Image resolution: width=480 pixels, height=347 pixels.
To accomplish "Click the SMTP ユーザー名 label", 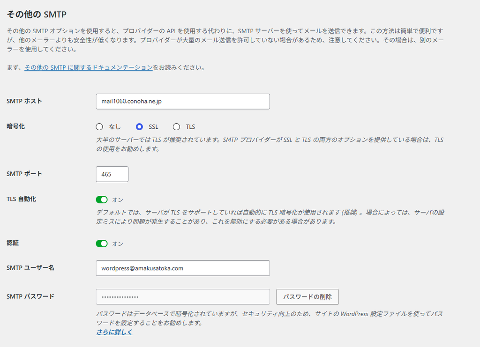I will [30, 268].
